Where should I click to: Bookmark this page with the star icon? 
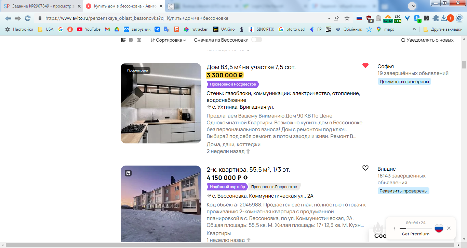[x=347, y=18]
